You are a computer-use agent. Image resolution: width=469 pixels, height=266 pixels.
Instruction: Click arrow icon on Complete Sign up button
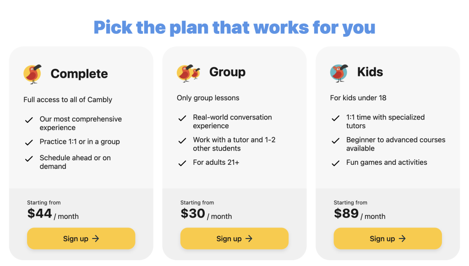pos(95,239)
